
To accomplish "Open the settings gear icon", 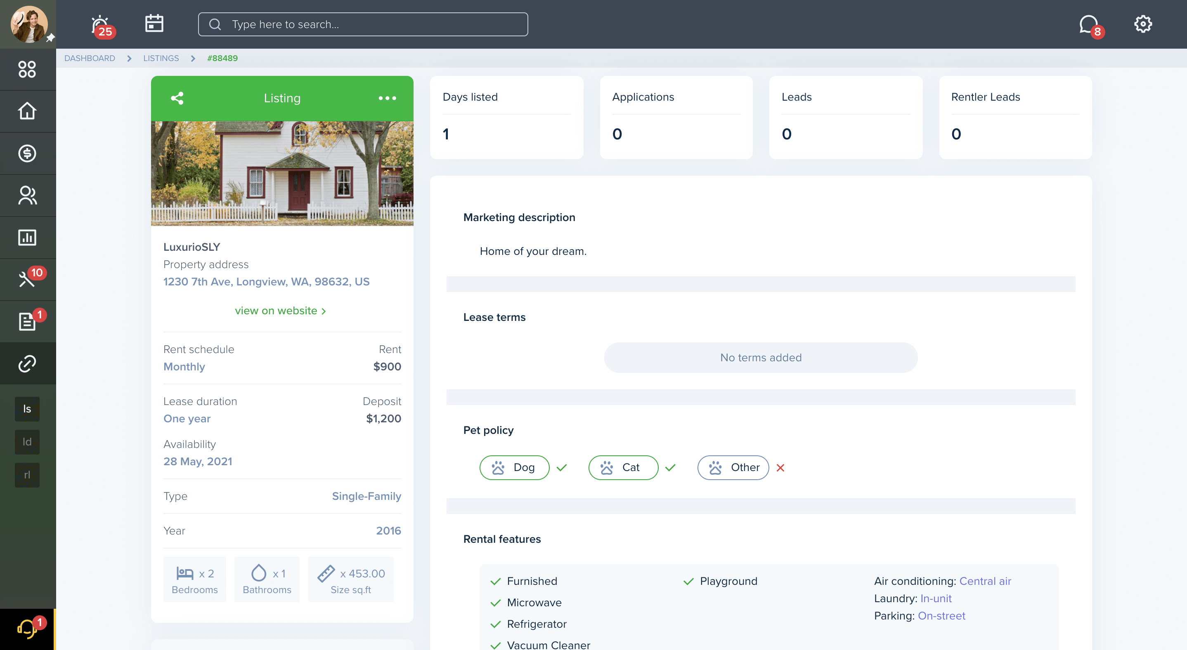I will (1142, 24).
